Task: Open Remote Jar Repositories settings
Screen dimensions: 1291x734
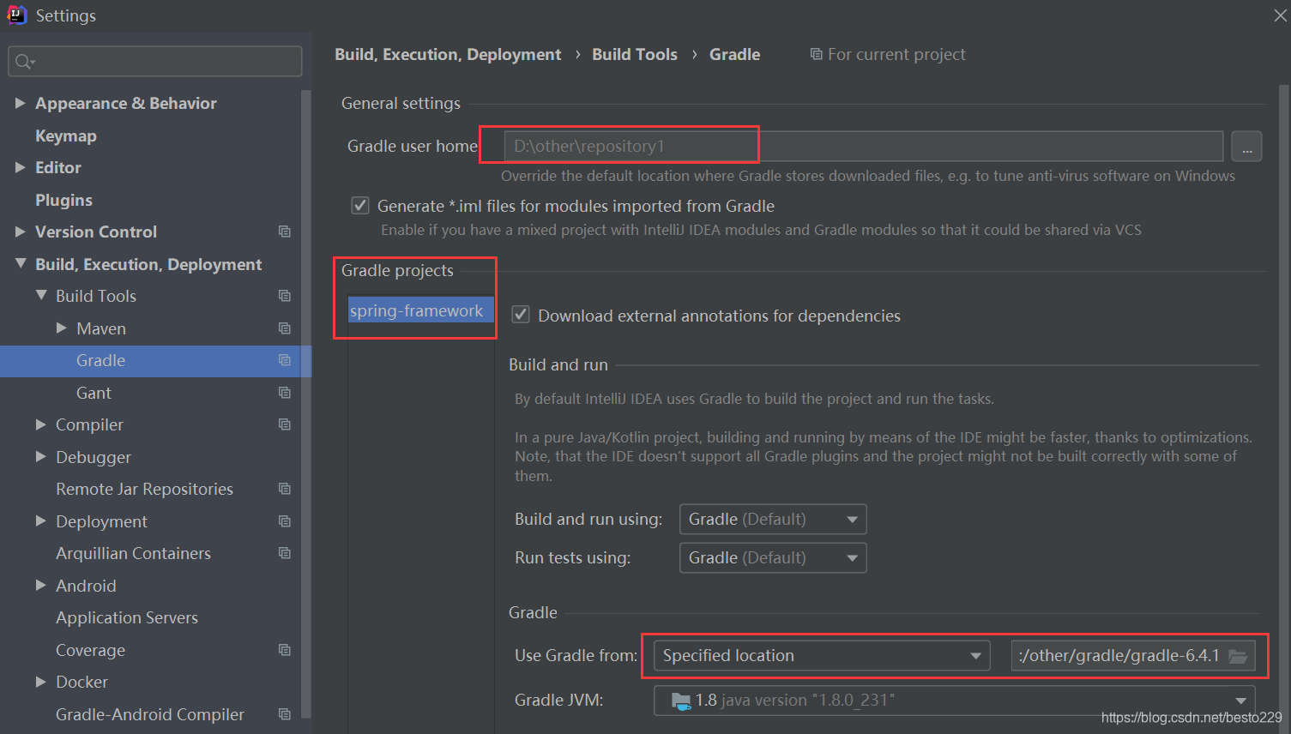Action: coord(144,489)
